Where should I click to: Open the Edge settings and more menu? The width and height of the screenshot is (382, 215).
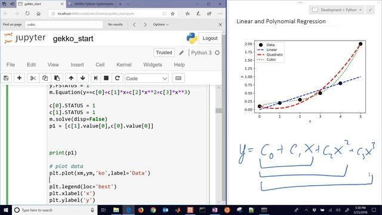[220, 14]
